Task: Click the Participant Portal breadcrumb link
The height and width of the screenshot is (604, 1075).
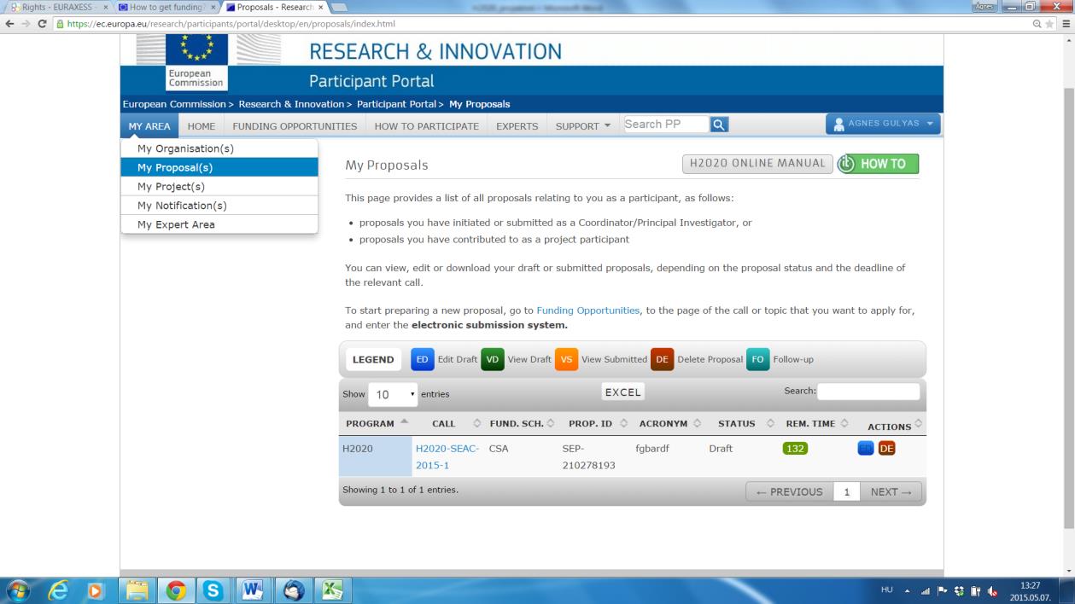Action: pyautogui.click(x=396, y=104)
